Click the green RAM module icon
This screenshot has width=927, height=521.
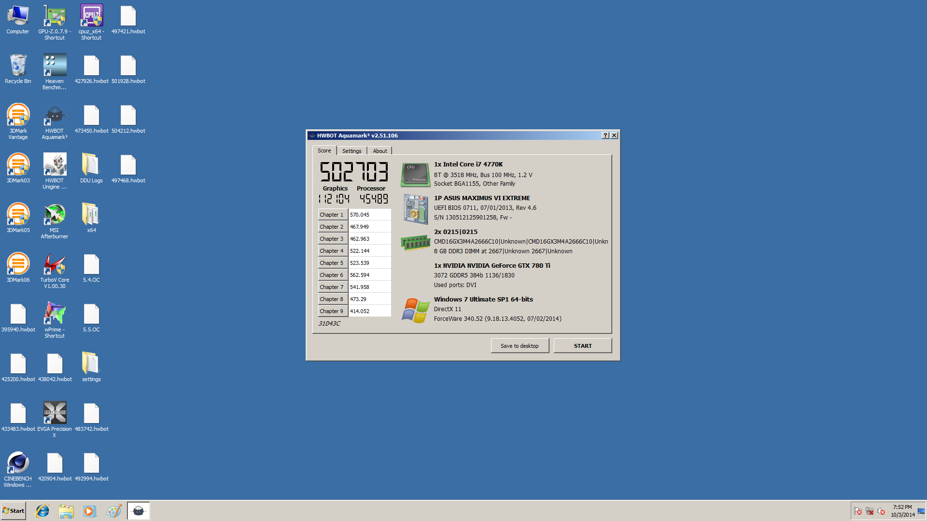[415, 242]
